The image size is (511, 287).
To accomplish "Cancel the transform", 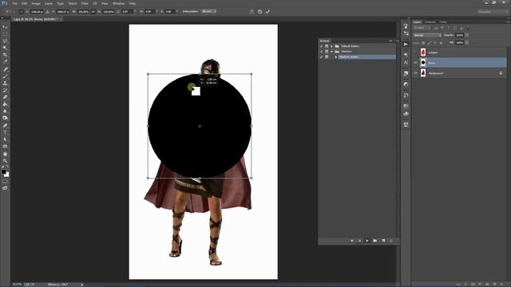I will (x=259, y=11).
